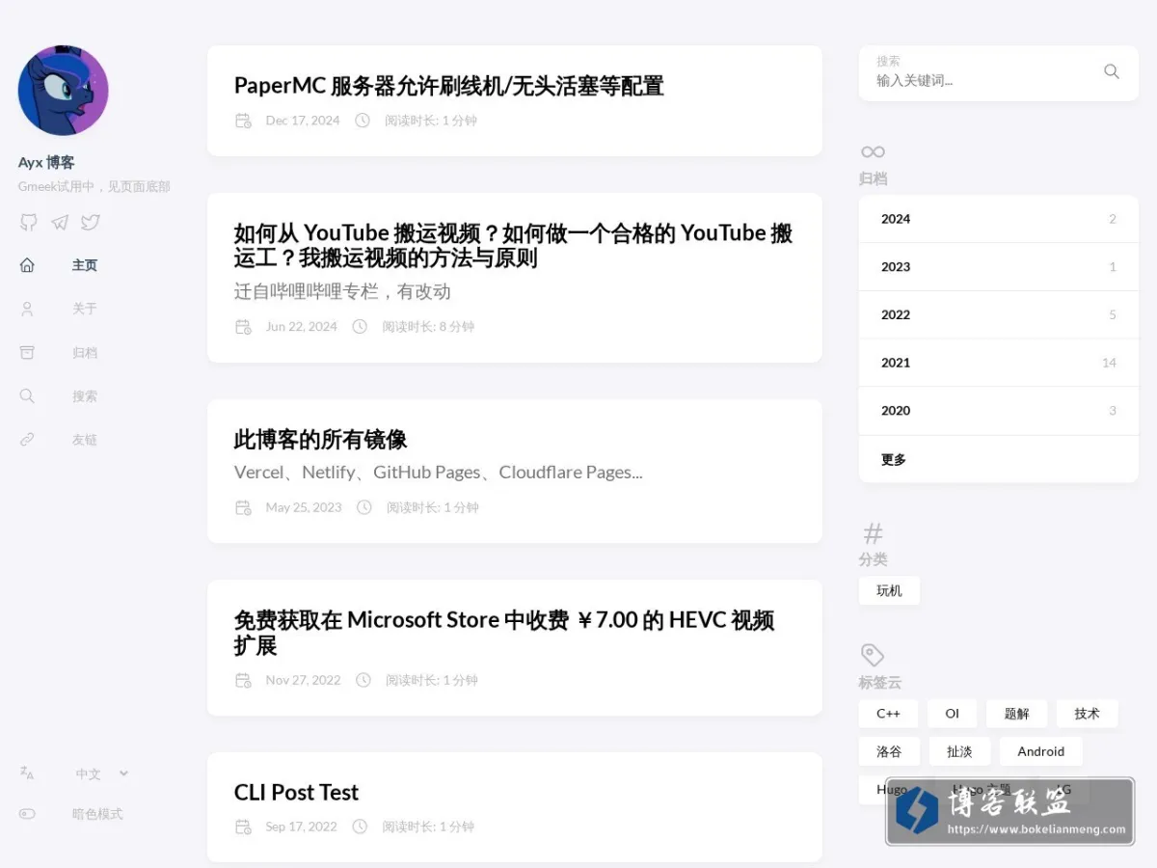
Task: Open the 友链 menu item
Action: (85, 440)
